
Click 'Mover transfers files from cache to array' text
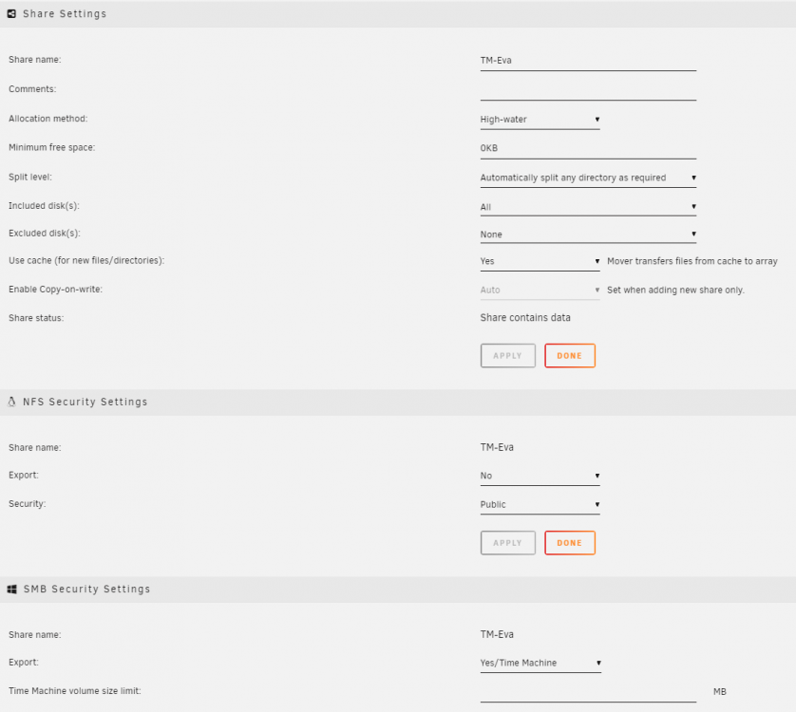(x=692, y=261)
